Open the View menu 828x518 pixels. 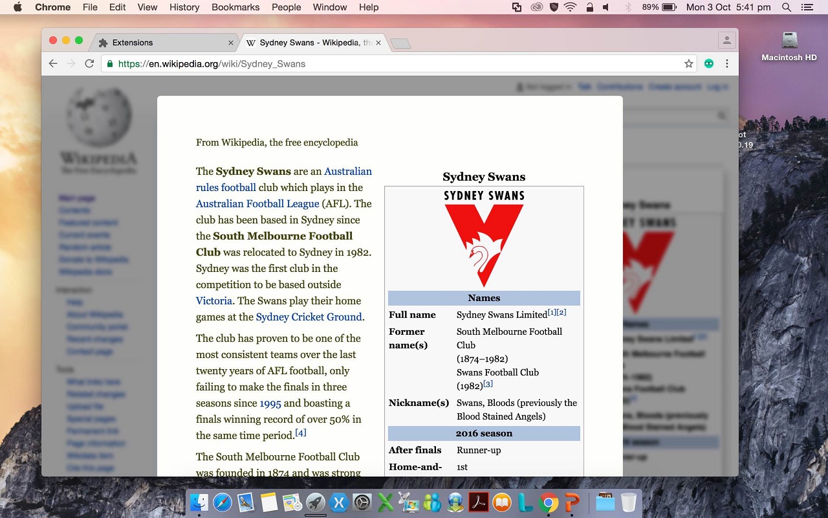coord(147,7)
